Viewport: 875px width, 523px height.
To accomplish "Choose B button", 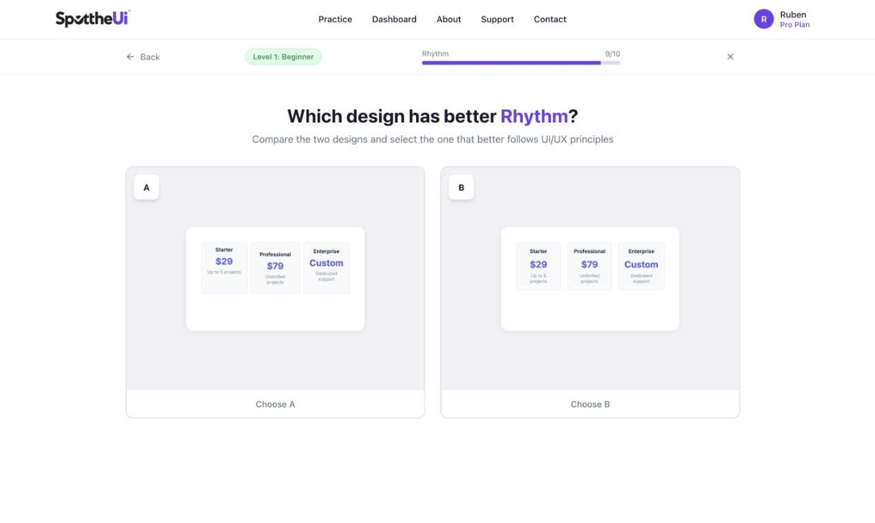I will pyautogui.click(x=590, y=404).
